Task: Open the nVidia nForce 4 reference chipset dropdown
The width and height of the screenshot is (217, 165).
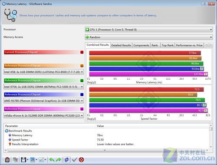Action: pyautogui.click(x=44, y=115)
